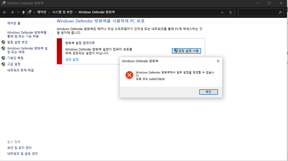Minimize the Windows Defender 방화벽 window
The height and width of the screenshot is (161, 288).
(258, 3)
